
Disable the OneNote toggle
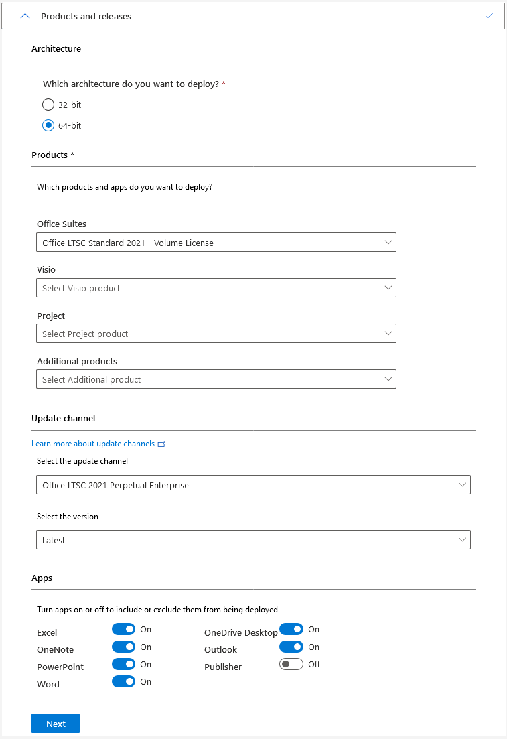tap(123, 647)
